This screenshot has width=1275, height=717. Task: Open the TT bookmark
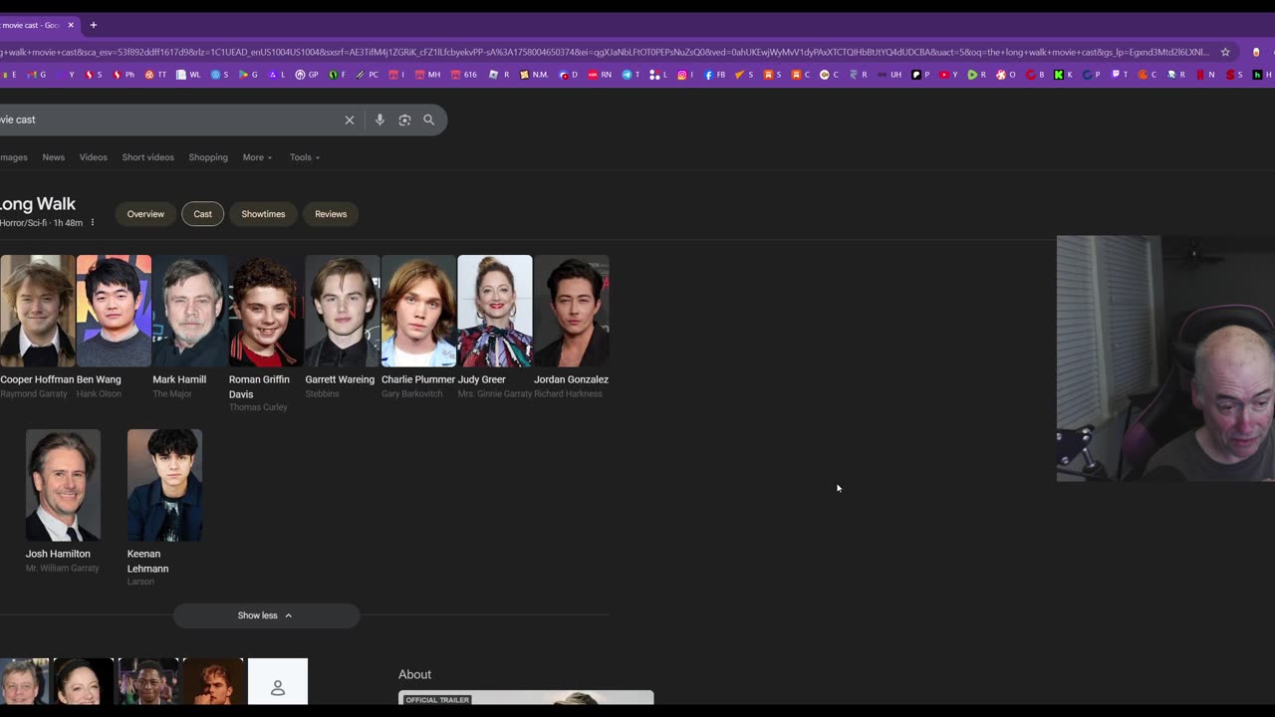point(155,75)
